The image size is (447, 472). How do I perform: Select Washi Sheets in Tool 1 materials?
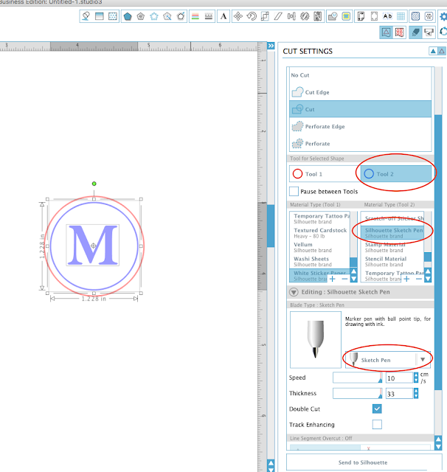point(320,262)
